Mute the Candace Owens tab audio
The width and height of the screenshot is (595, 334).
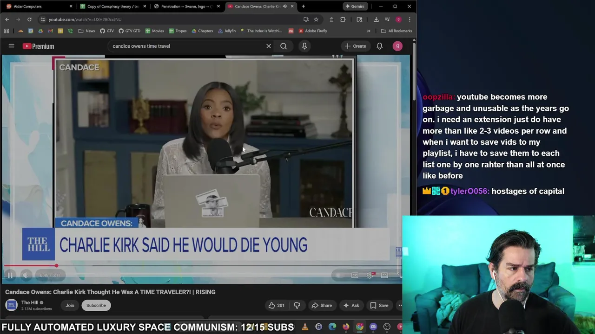click(x=284, y=6)
